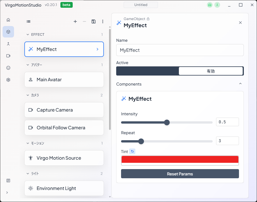Open MyEffect details via right chevron

pyautogui.click(x=98, y=49)
